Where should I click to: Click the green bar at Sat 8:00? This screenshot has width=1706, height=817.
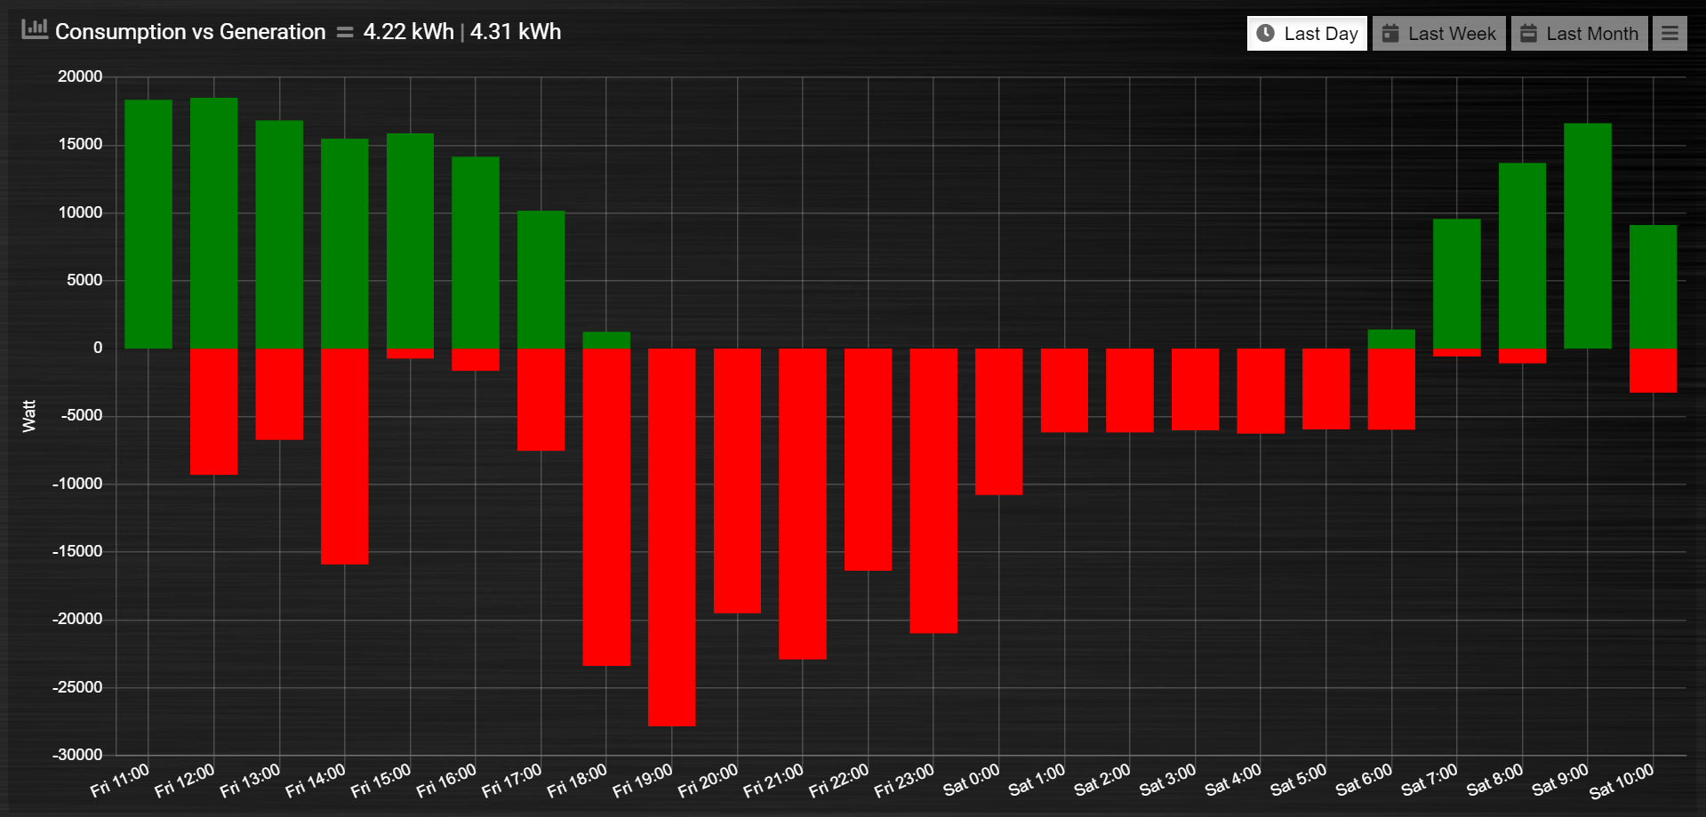pos(1522,255)
